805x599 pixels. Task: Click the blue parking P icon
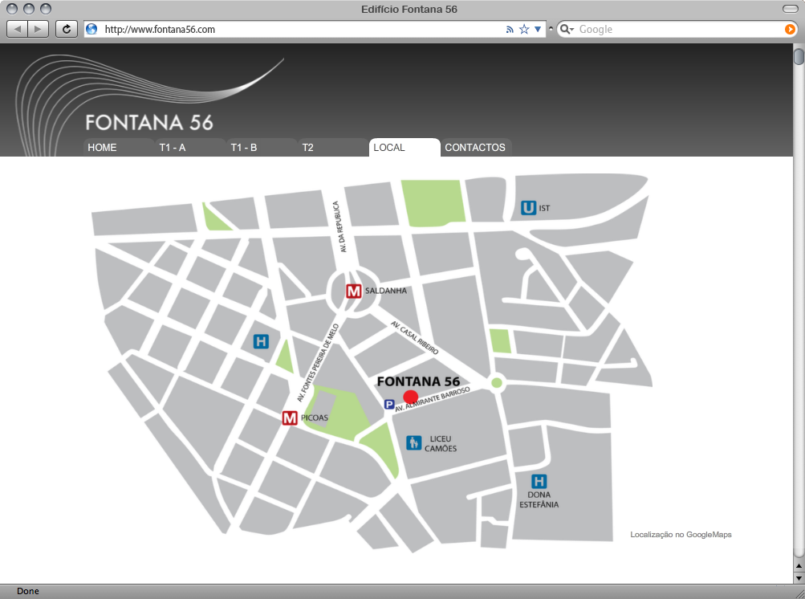[x=389, y=405]
